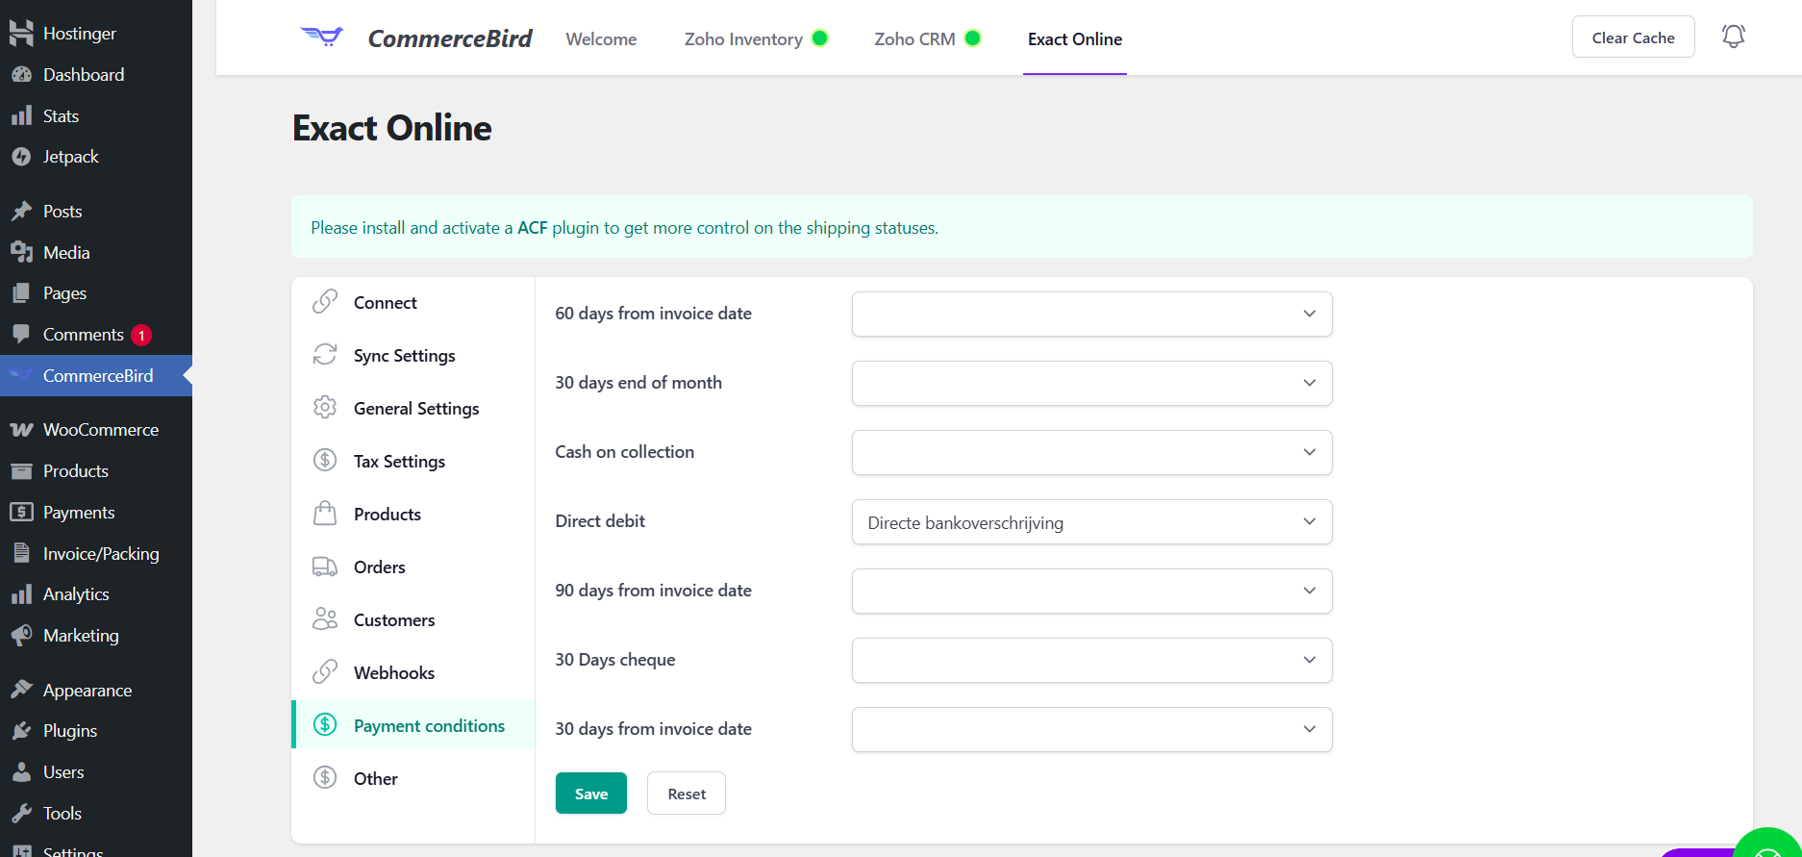The width and height of the screenshot is (1802, 857).
Task: Click the notification bell icon
Action: (1733, 37)
